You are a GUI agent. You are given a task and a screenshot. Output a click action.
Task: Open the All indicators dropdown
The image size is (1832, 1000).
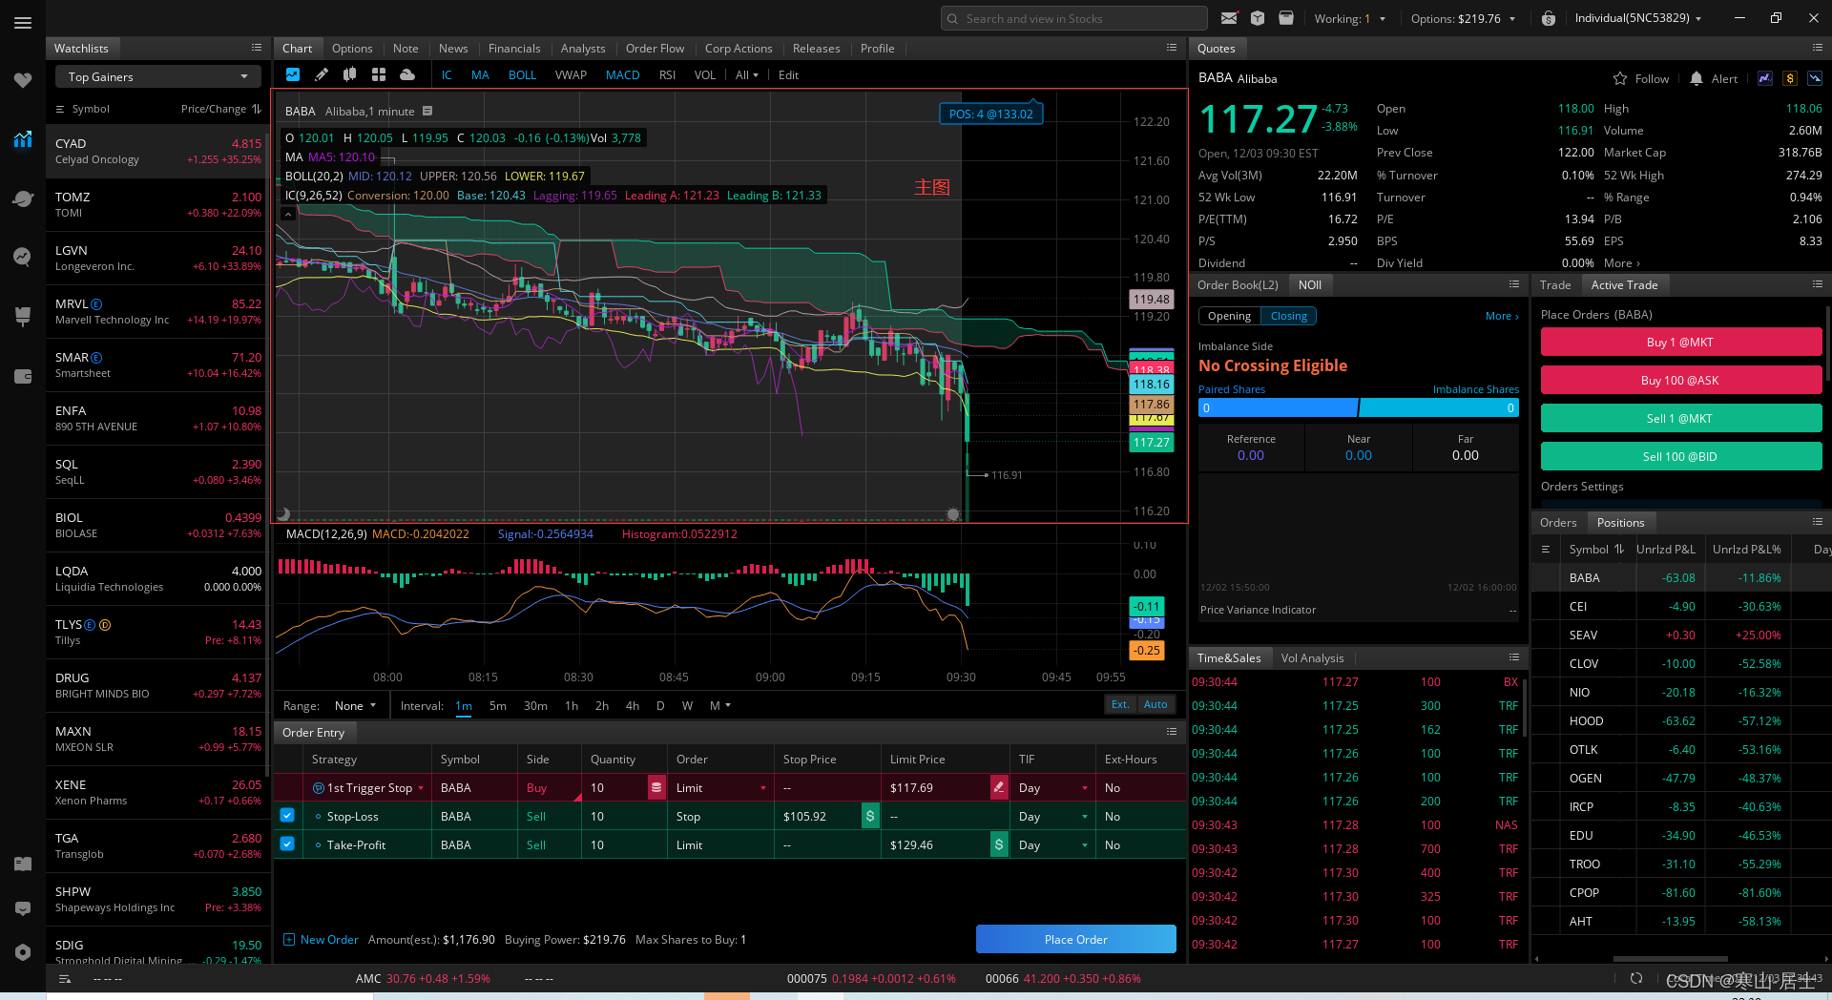746,75
